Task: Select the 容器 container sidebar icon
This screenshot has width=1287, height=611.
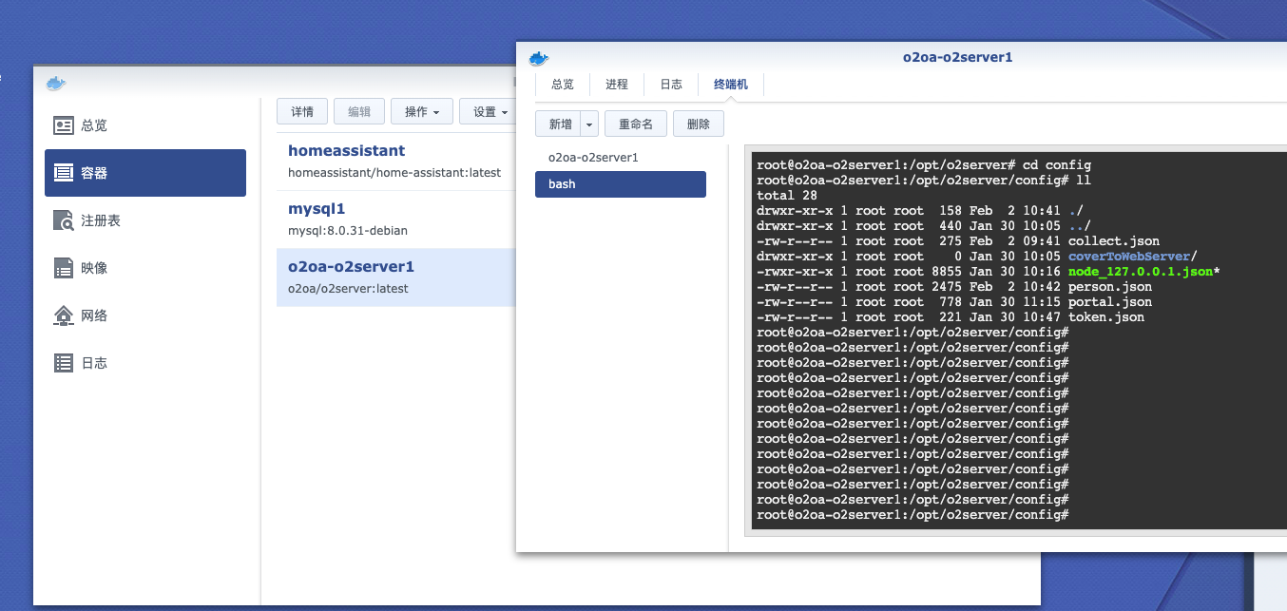Action: pyautogui.click(x=64, y=173)
